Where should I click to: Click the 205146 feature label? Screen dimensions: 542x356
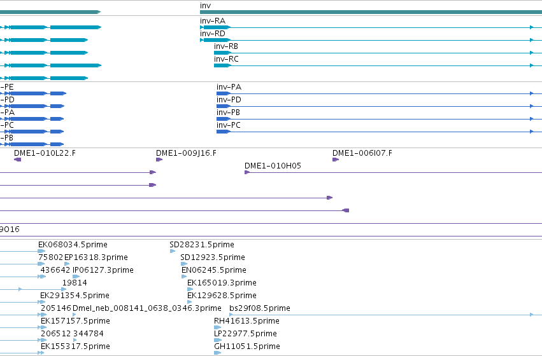[x=55, y=308]
